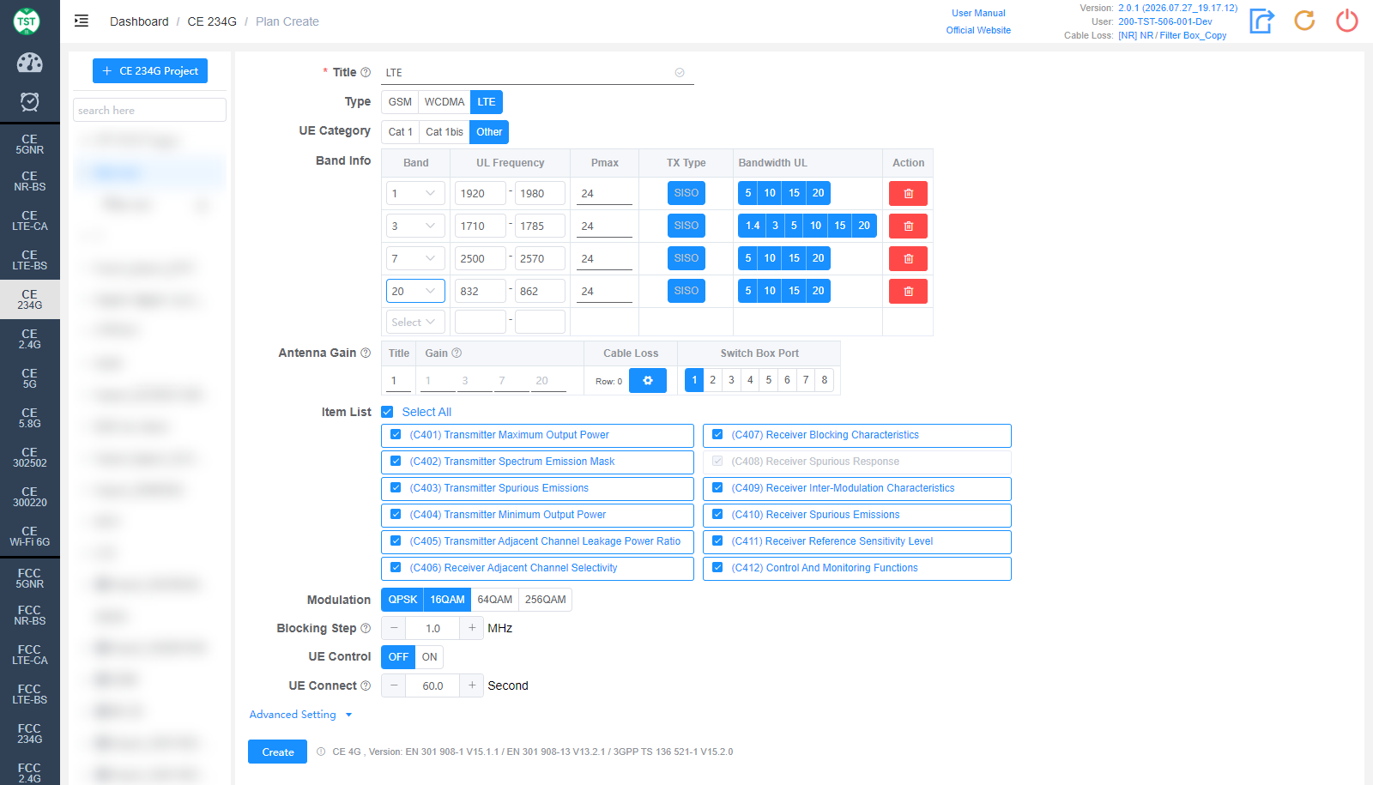The image size is (1373, 785).
Task: Select Cat 1 UE category
Action: [400, 132]
